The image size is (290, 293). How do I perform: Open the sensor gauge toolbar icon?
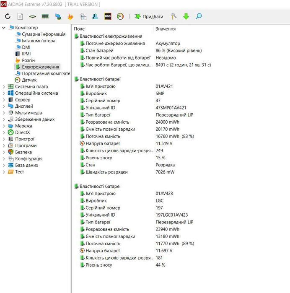pos(120,16)
